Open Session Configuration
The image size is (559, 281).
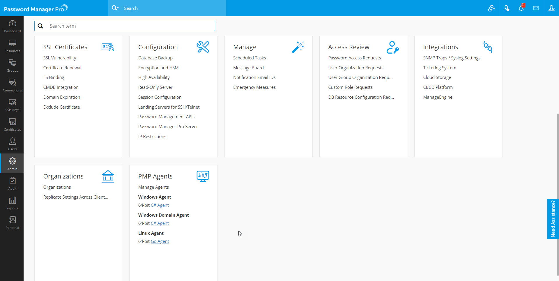point(160,97)
